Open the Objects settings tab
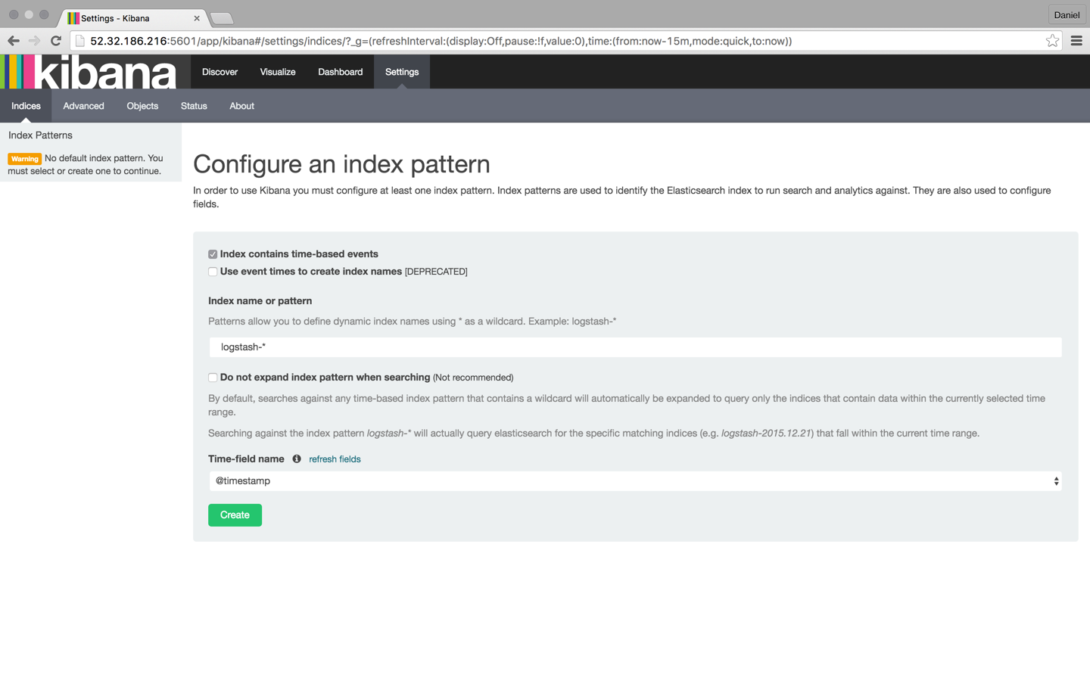The image size is (1090, 681). (142, 106)
